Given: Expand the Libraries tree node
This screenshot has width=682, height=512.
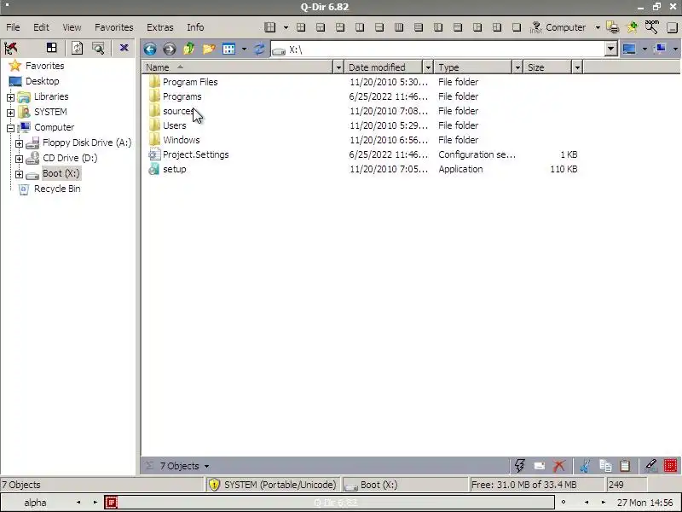Looking at the screenshot, I should click(x=10, y=97).
